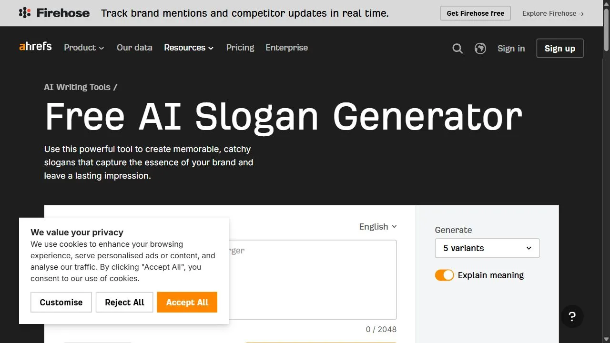Screen dimensions: 610x343
Task: Toggle the Explain meaning switch
Action: [x=444, y=275]
